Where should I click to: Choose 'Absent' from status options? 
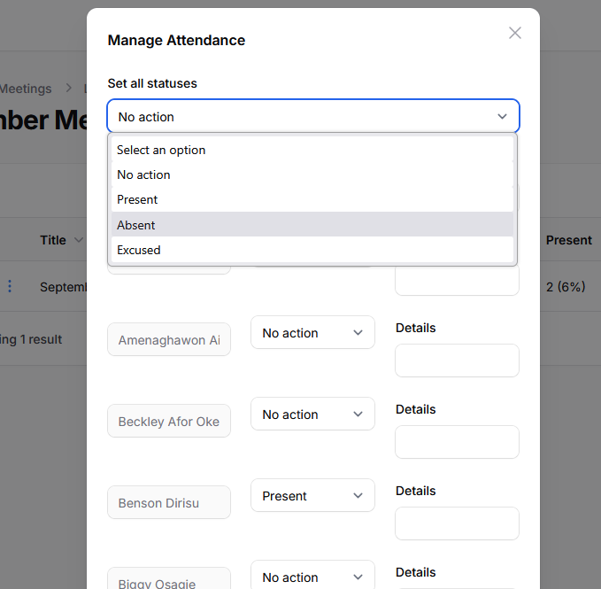[136, 225]
